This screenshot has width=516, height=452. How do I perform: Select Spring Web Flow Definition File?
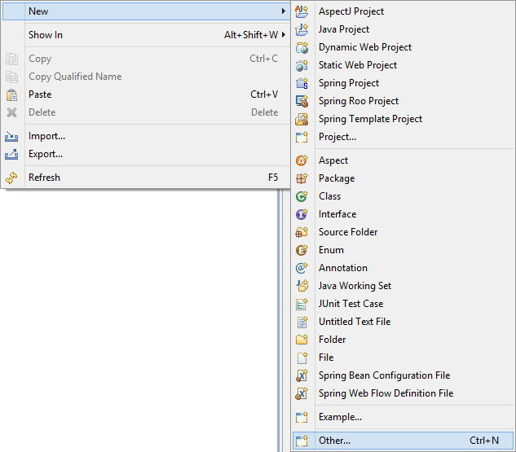(403, 393)
